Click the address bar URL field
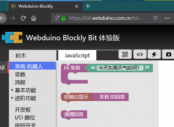 [x=106, y=18]
